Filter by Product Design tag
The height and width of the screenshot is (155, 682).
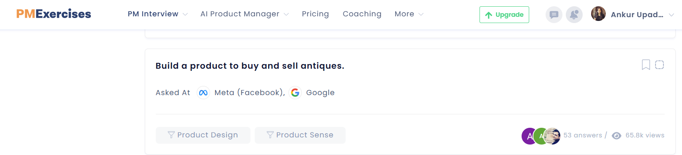(203, 135)
